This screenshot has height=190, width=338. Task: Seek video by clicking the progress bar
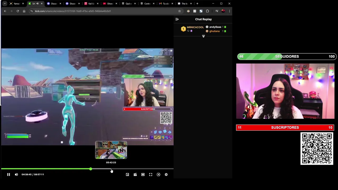87,169
